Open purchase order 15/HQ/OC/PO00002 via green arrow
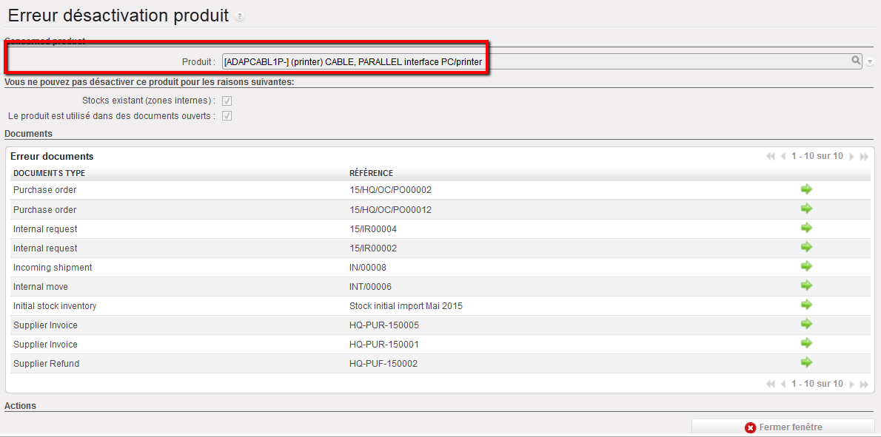The height and width of the screenshot is (437, 881). tap(806, 189)
